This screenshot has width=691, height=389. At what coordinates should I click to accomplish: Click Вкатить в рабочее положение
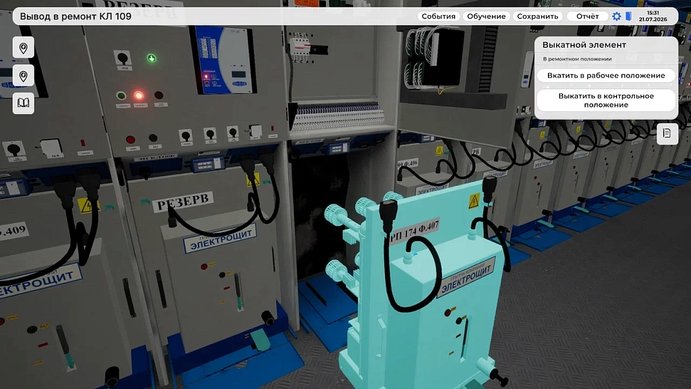(x=606, y=75)
